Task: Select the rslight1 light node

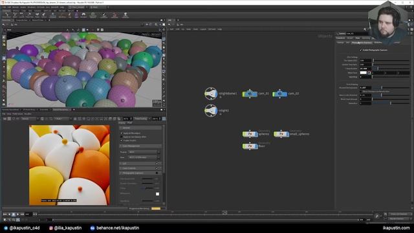Action: coord(211,111)
